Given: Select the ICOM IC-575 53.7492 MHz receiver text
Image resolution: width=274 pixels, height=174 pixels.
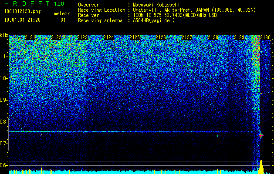Looking at the screenshot, I should (175, 15).
